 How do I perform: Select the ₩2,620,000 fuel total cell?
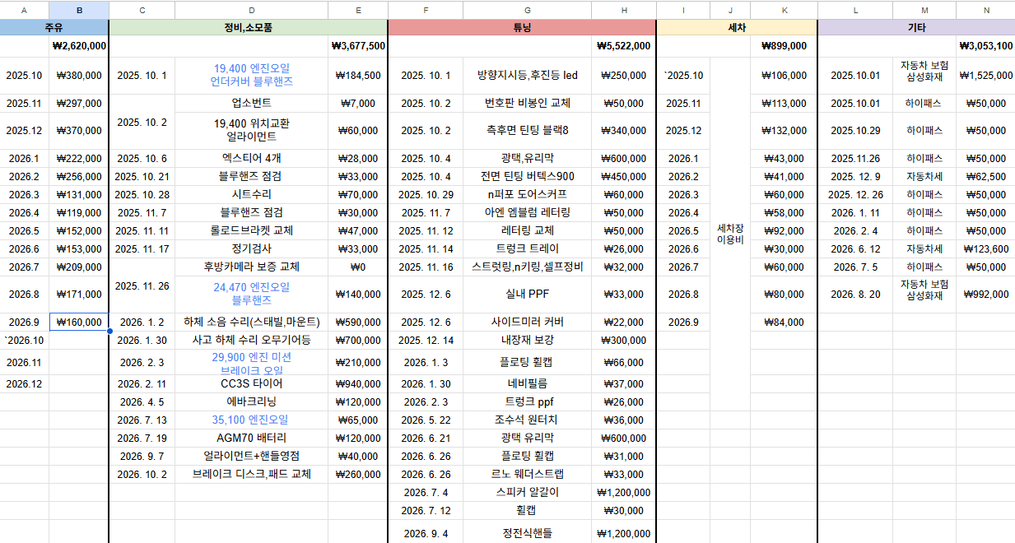pyautogui.click(x=79, y=46)
